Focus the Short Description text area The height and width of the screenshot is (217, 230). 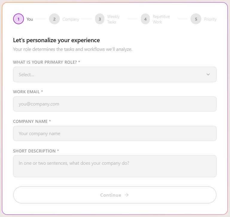click(115, 166)
